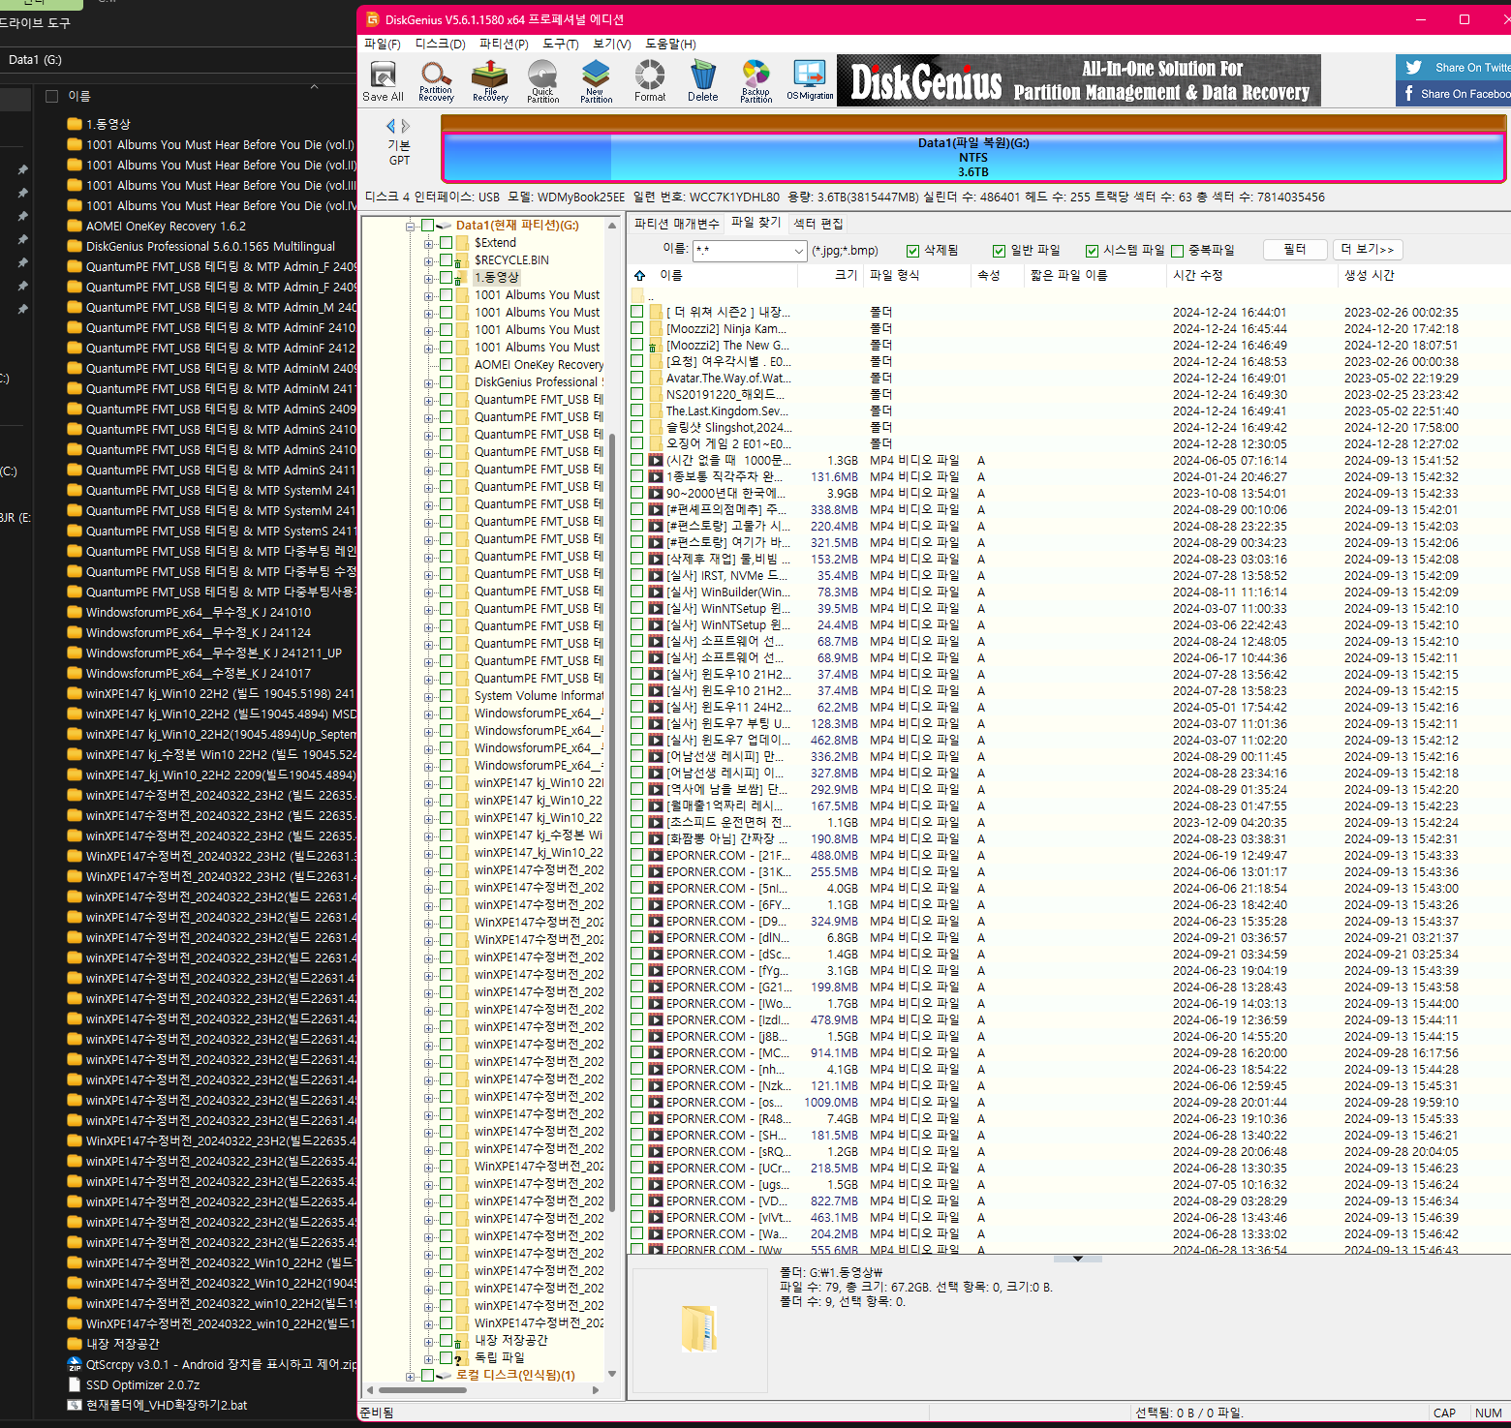The width and height of the screenshot is (1511, 1428).
Task: Click QtScrcpy v3.0.1 zip file icon in Explorer
Action: coord(75,1364)
